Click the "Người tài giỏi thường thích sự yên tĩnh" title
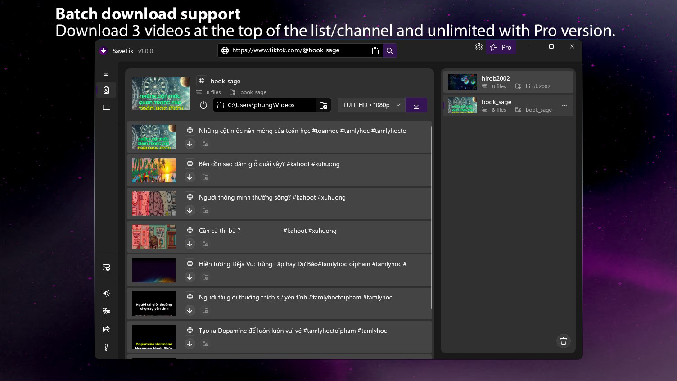Image resolution: width=677 pixels, height=381 pixels. click(x=295, y=297)
